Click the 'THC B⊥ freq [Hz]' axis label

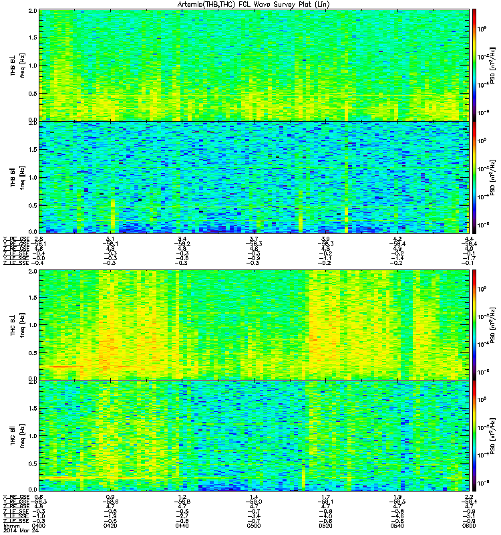18,325
